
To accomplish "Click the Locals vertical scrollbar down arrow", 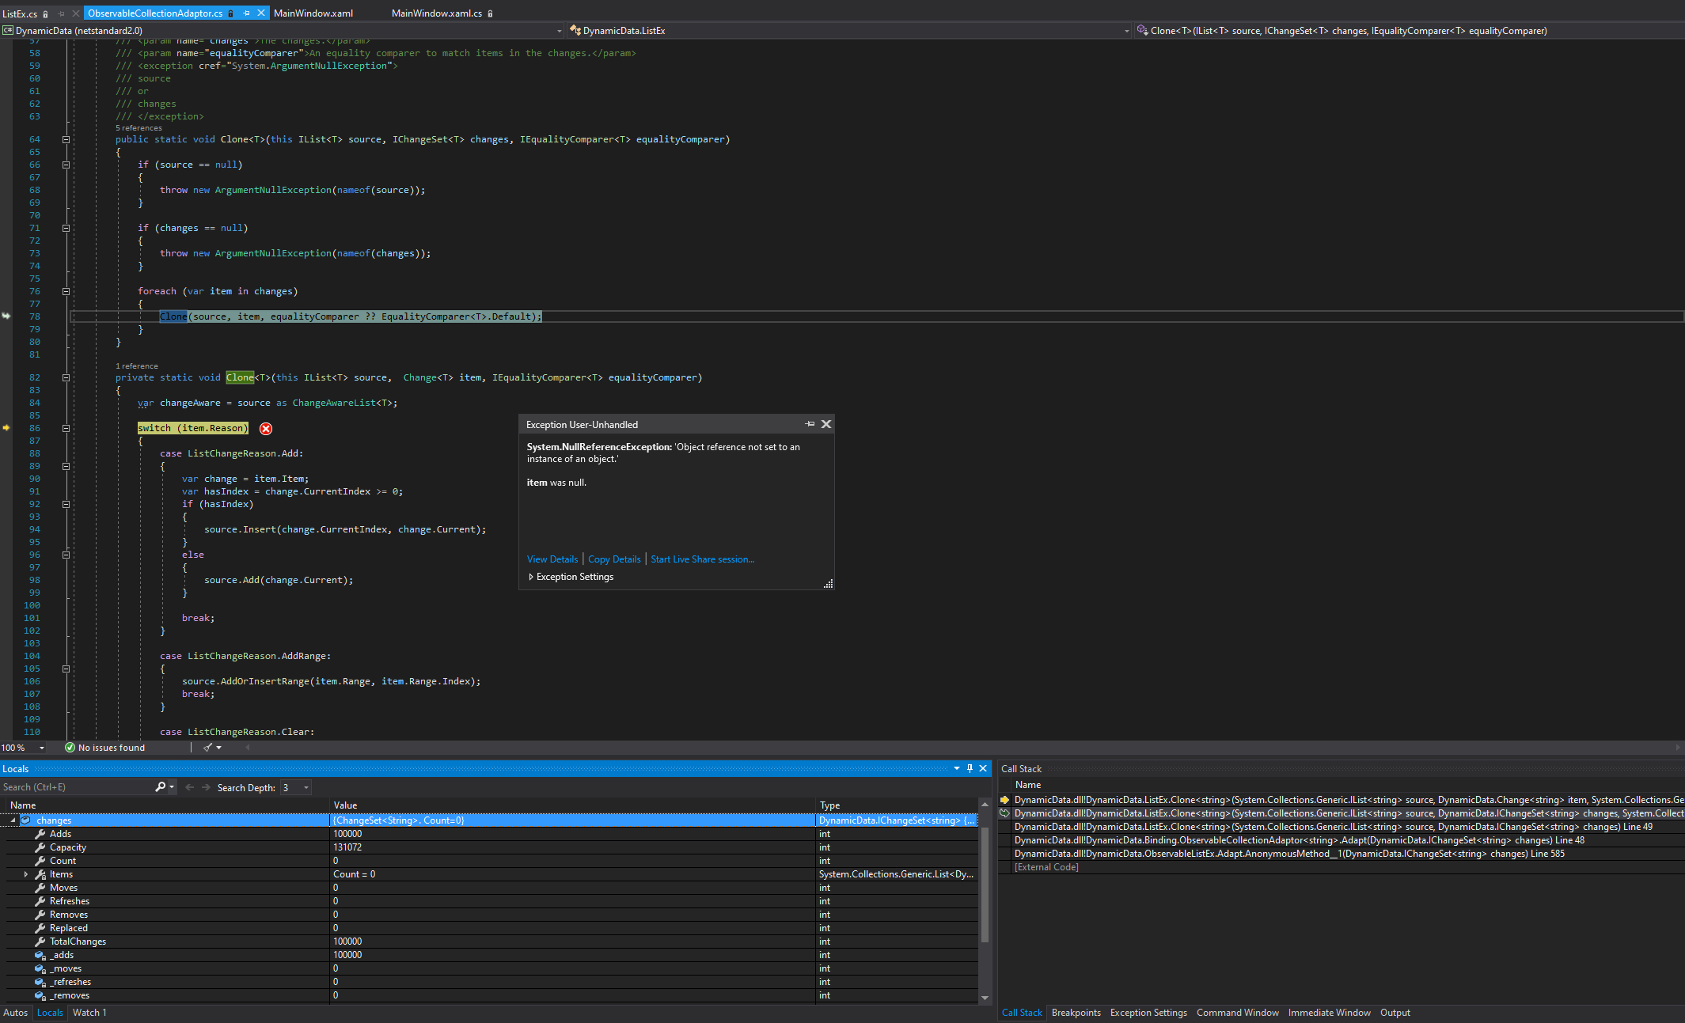I will tap(985, 998).
